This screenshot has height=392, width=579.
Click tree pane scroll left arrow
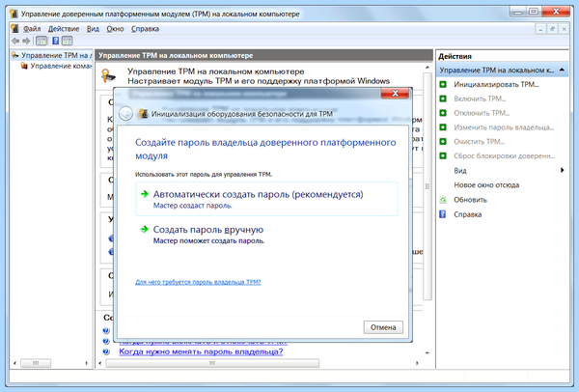[x=14, y=363]
